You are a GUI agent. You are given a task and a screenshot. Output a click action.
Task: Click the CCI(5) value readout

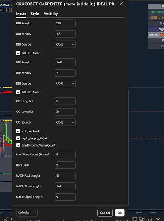pos(157,18)
